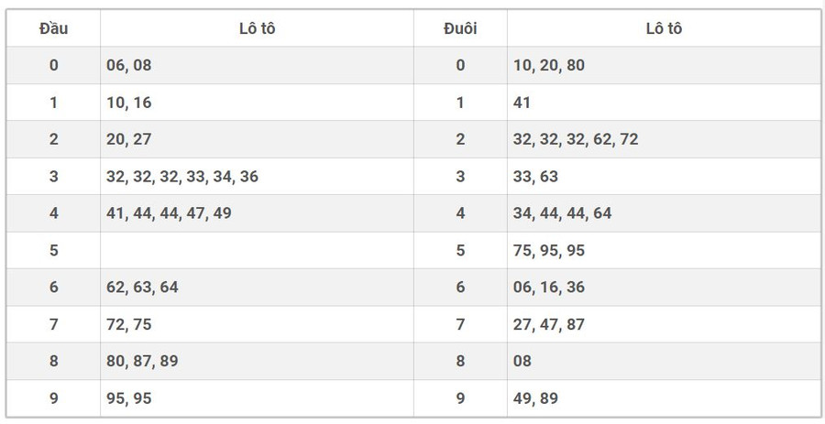Select cell "32, 32, 32, 33, 34, 36"
Image resolution: width=825 pixels, height=424 pixels.
(182, 177)
